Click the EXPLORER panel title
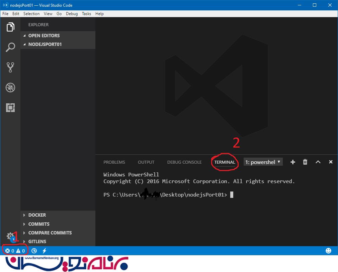The height and width of the screenshot is (272, 338). (x=38, y=24)
